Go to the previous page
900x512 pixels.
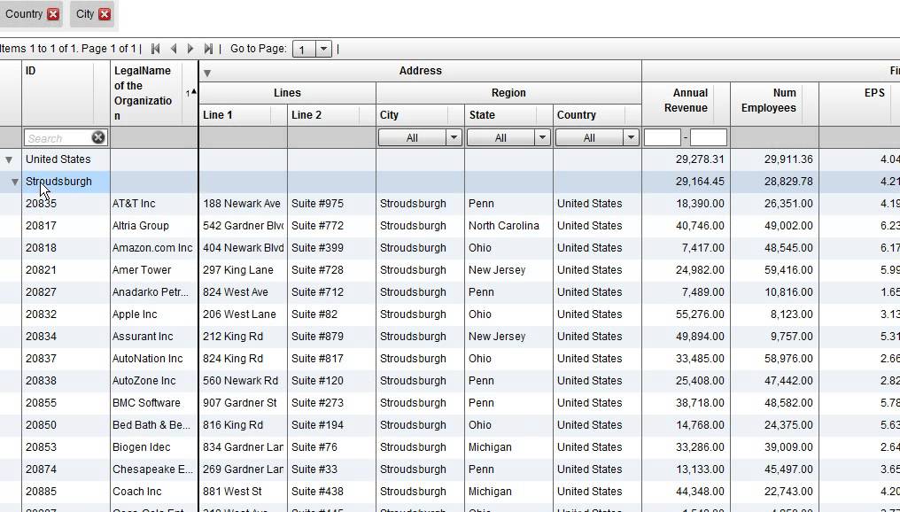point(174,49)
